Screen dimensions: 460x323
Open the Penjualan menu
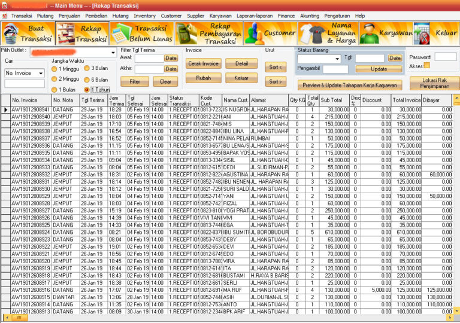point(69,16)
